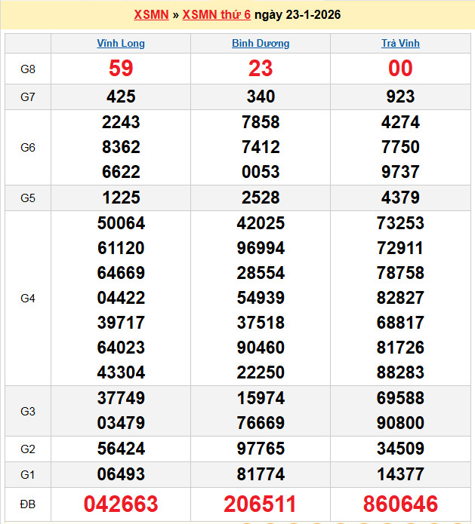475x524 pixels.
Task: Select Bình Dương special prize number 206511
Action: coord(261,504)
